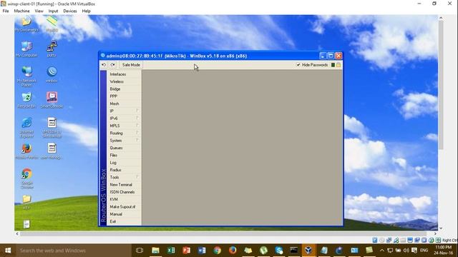Toggle the Hide Passwords checkbox
458x257 pixels.
[x=298, y=65]
